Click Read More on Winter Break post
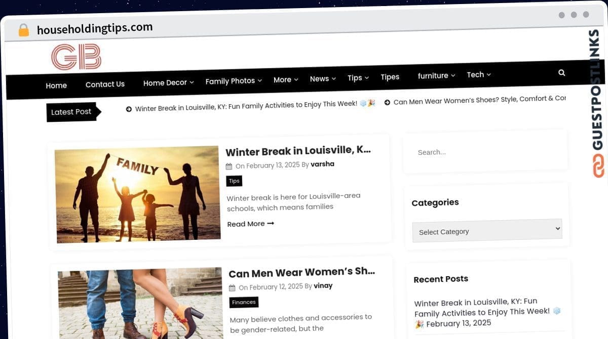The width and height of the screenshot is (608, 339). coord(250,224)
